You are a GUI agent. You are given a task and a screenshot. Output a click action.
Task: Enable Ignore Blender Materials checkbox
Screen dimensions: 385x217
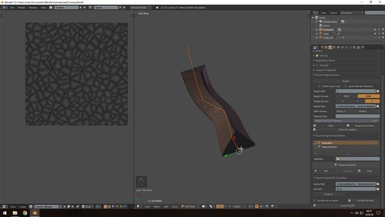coord(346,86)
